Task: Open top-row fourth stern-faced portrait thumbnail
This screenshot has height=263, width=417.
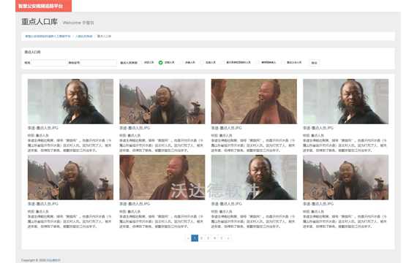Action: tap(346, 102)
